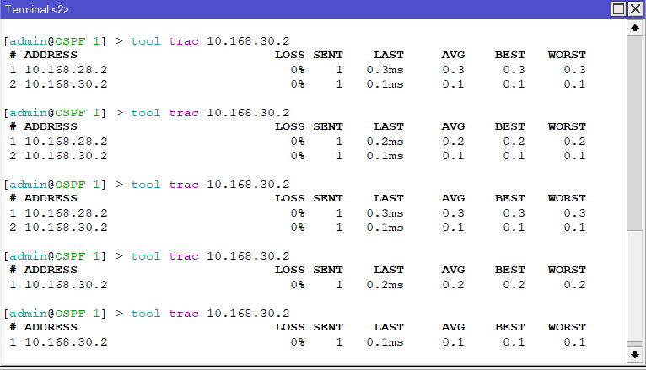Click 0.2ms LAST value in second traceroute
The width and height of the screenshot is (646, 370).
385,142
